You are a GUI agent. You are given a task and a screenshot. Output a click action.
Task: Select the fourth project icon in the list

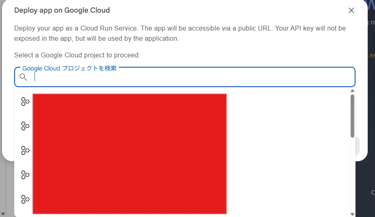click(x=25, y=175)
